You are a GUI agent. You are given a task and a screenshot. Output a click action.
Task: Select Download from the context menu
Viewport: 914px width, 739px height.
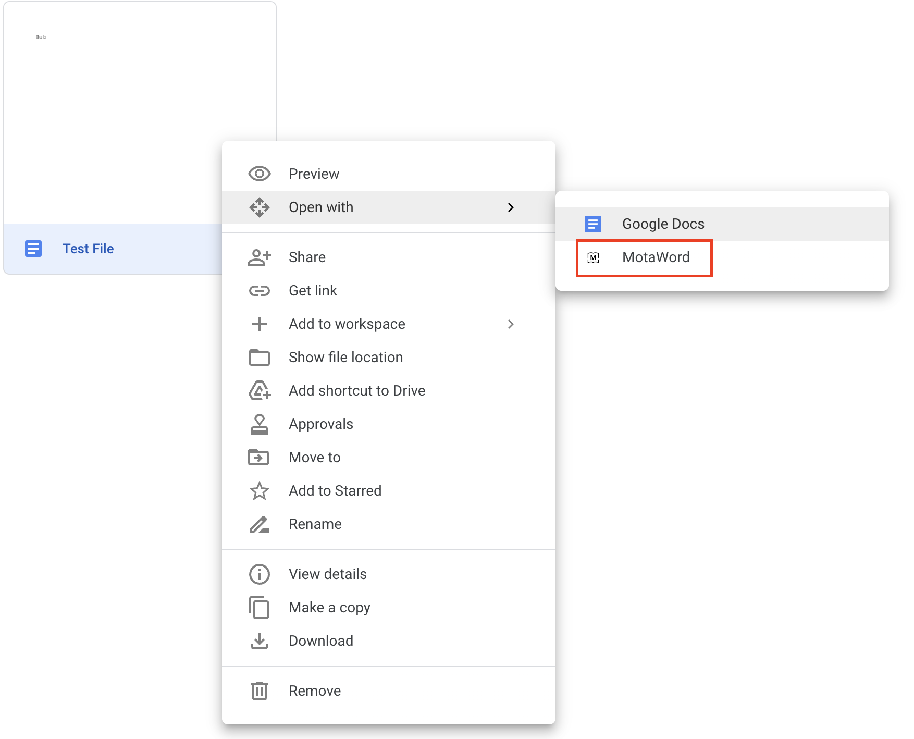tap(389, 641)
